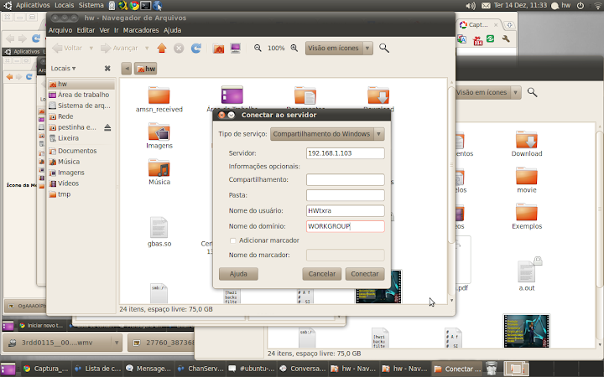Screen dimensions: 604x377
Task: Select Área de trabalho in sidebar
Action: click(x=81, y=95)
